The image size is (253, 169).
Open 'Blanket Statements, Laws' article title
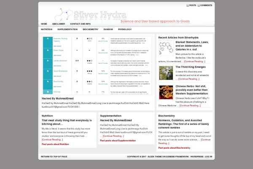[192, 46]
